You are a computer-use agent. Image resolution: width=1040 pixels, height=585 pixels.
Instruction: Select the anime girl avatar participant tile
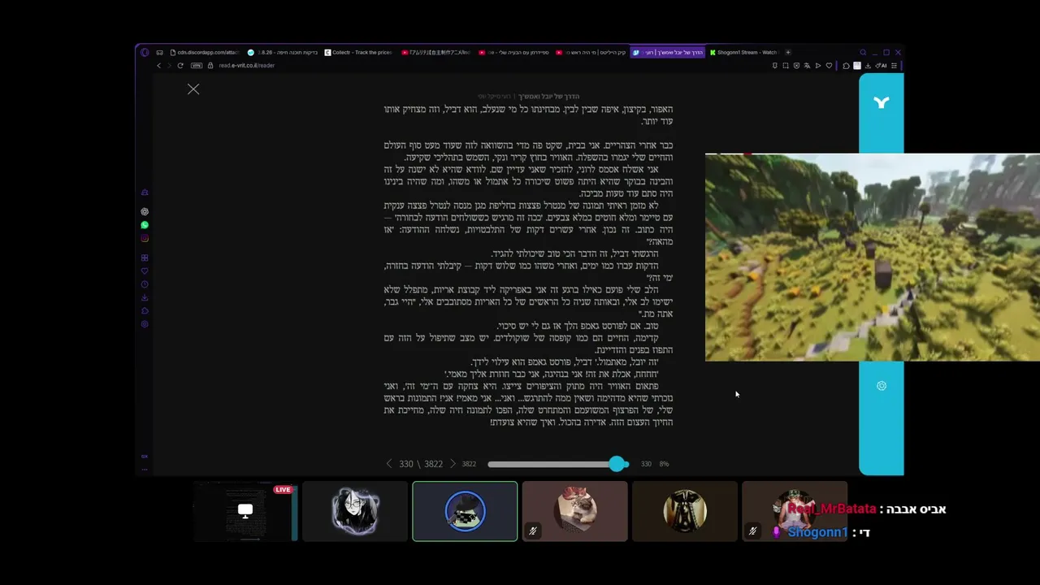coord(355,511)
